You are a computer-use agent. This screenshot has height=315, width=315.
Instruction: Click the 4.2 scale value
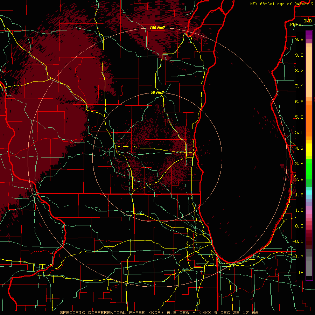pyautogui.click(x=299, y=148)
